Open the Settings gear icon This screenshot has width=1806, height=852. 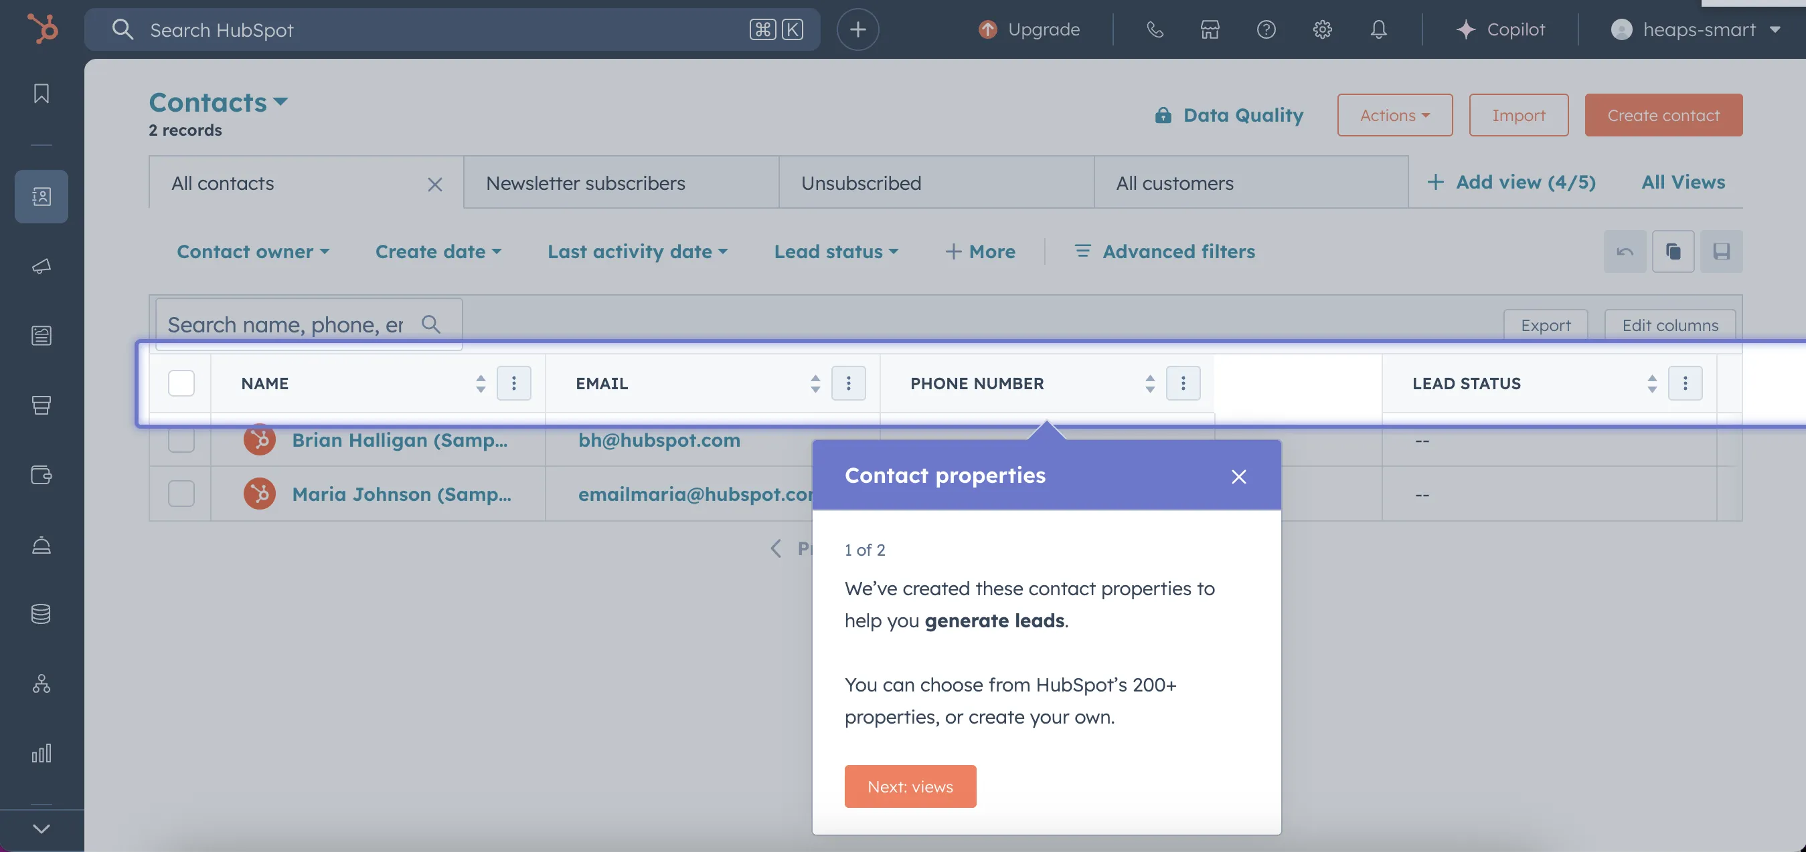point(1322,29)
